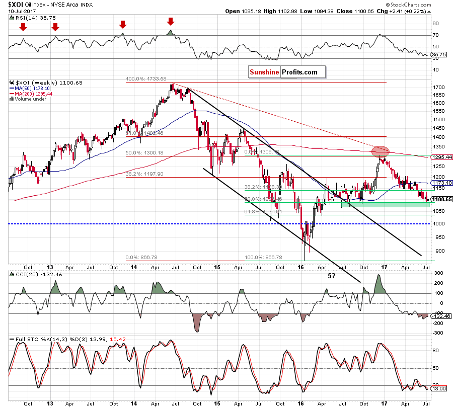Click the year 17 label on the bottom time axis
This screenshot has width=453, height=408.
pos(384,403)
